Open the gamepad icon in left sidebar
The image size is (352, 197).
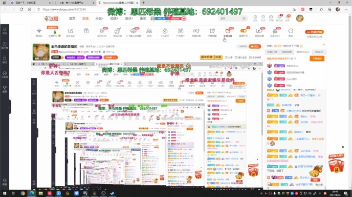tap(5, 74)
